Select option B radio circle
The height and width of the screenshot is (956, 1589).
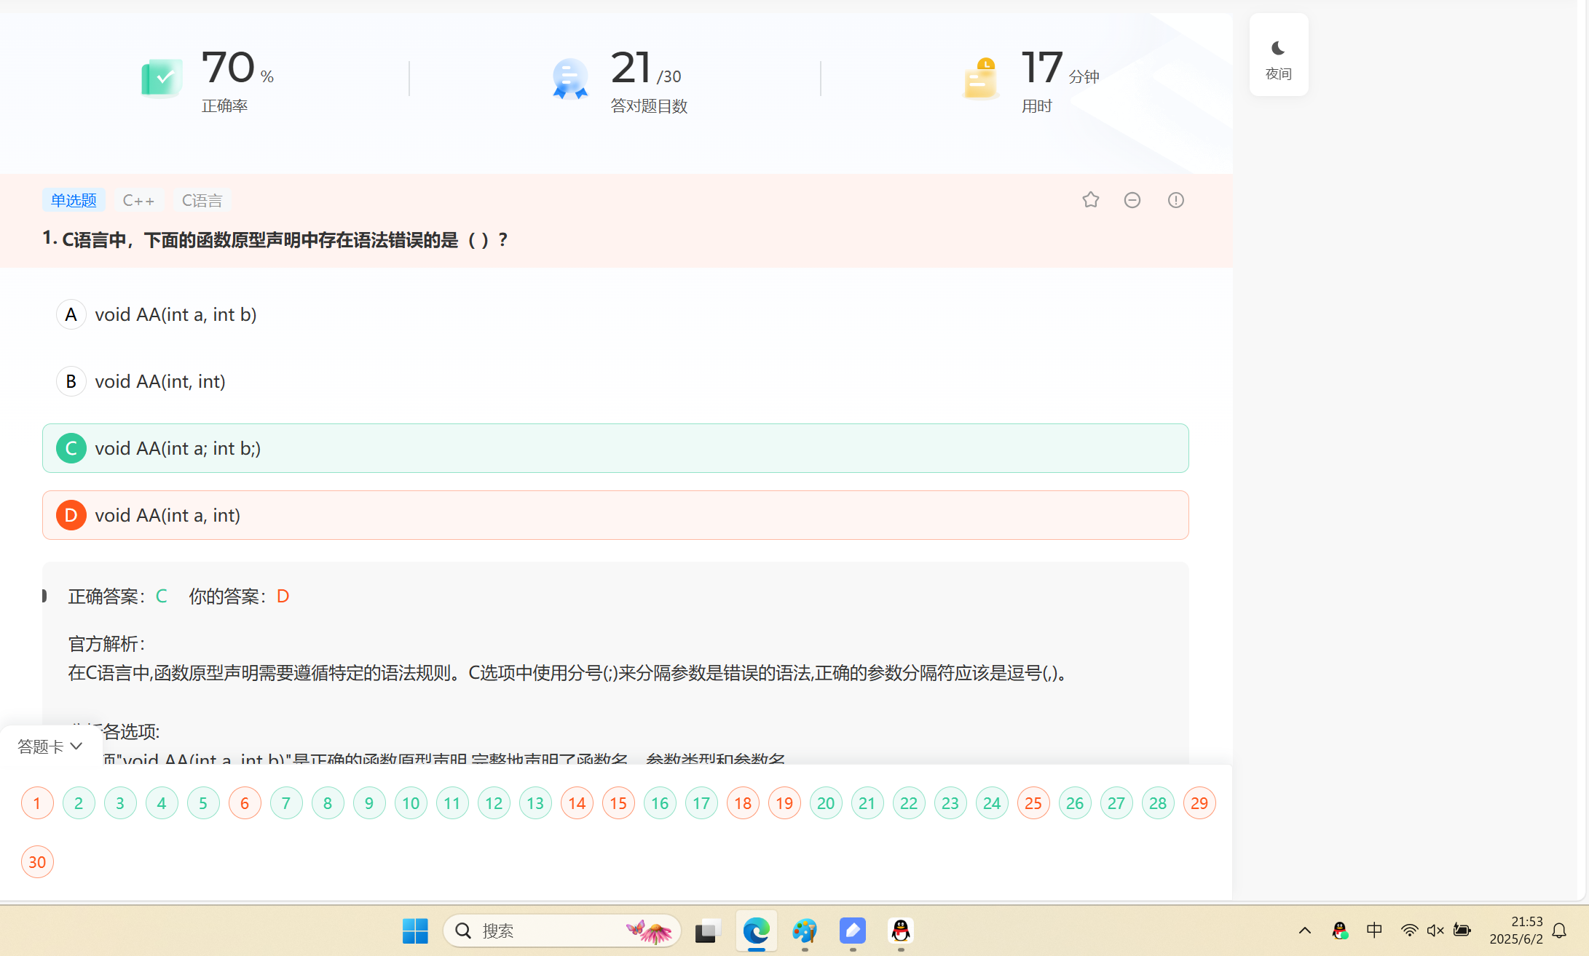pos(71,381)
